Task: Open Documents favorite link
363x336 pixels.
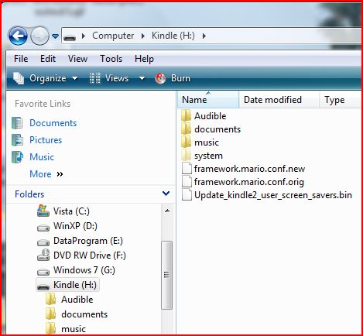Action: (x=53, y=123)
